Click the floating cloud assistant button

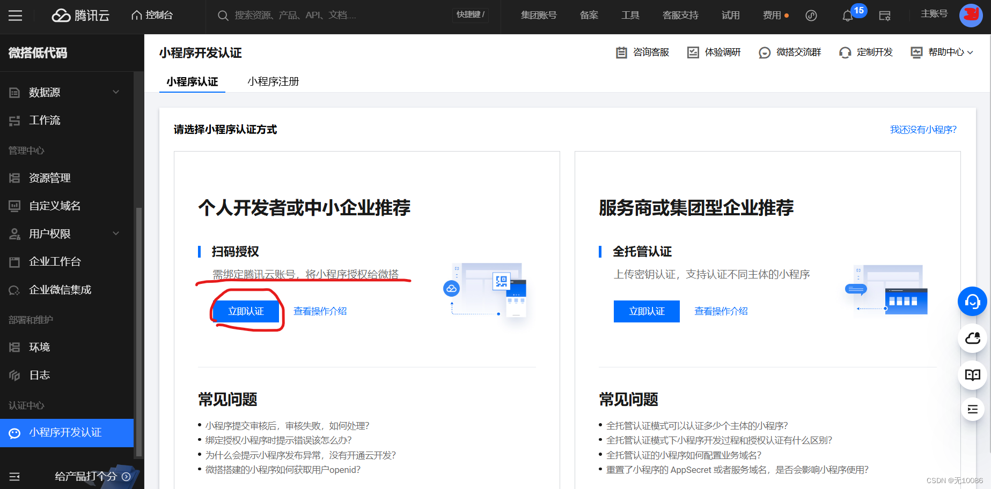click(972, 338)
